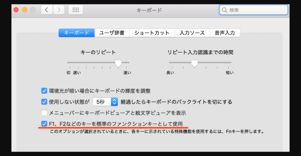Click the search magnifying glass icon

[225, 10]
